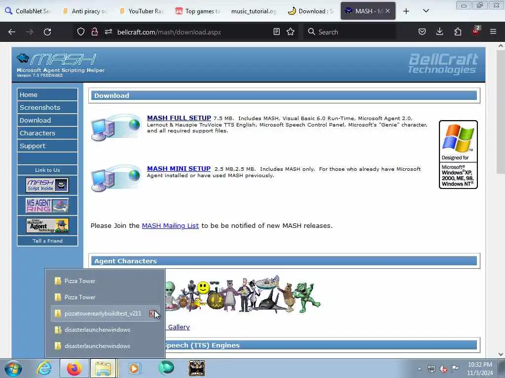This screenshot has height=378, width=505.
Task: Click the Pizza Tower face taskbar icon
Action: tap(197, 368)
